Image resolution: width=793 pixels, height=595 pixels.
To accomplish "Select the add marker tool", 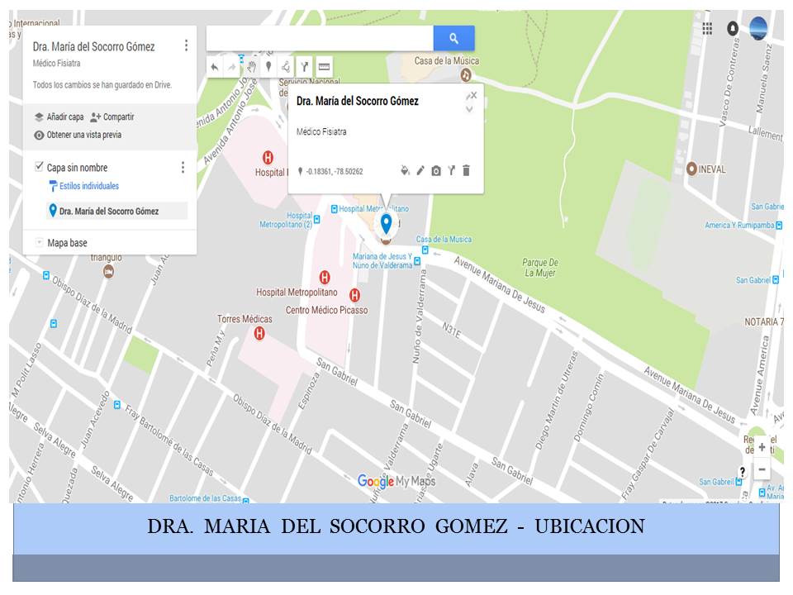I will 268,67.
